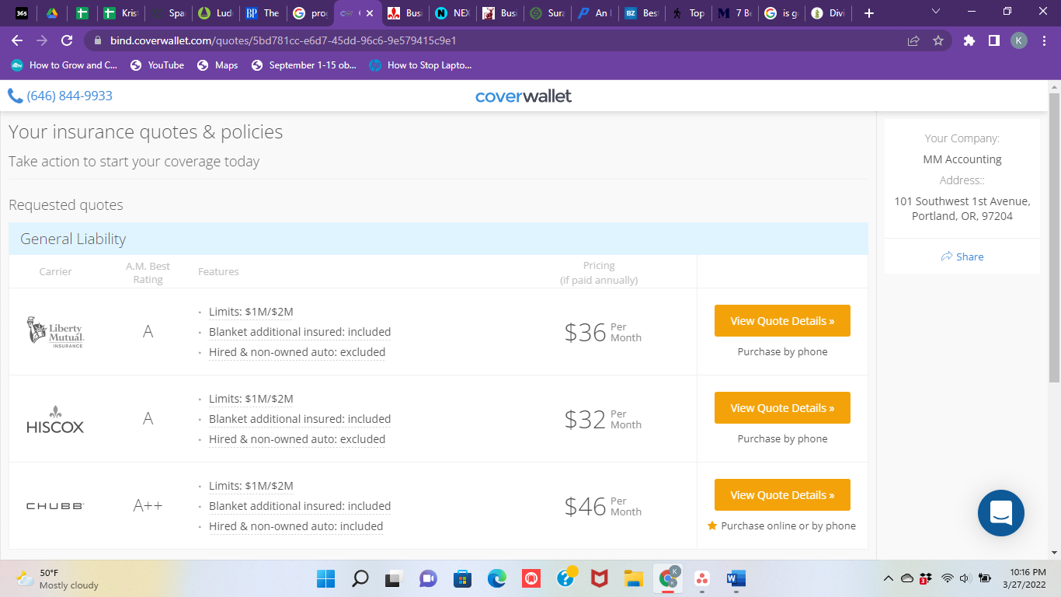Click the Share link in company panel
Image resolution: width=1061 pixels, height=597 pixels.
click(962, 257)
